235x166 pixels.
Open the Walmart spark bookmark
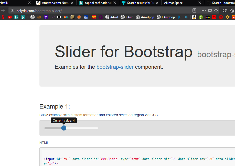(228, 17)
